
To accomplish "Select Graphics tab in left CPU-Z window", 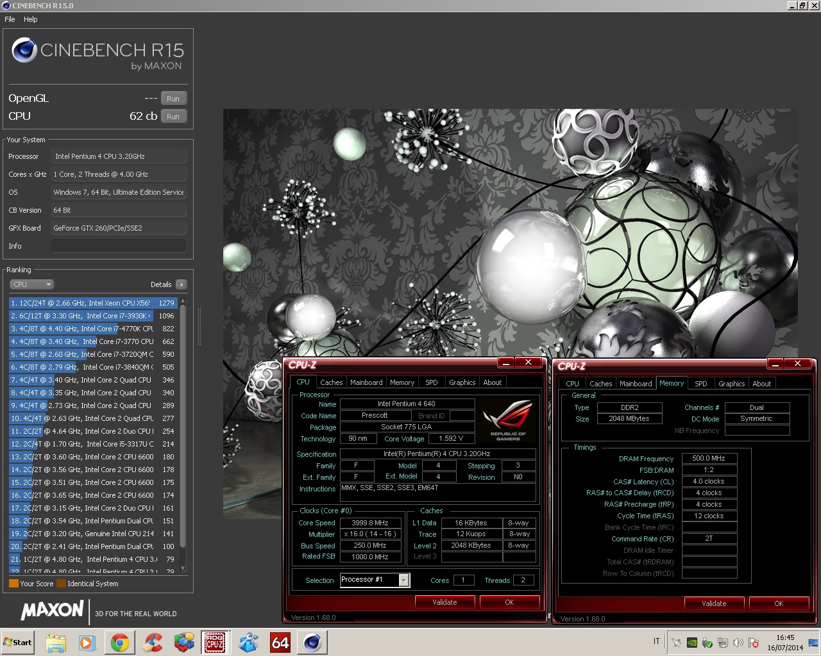I will (462, 382).
